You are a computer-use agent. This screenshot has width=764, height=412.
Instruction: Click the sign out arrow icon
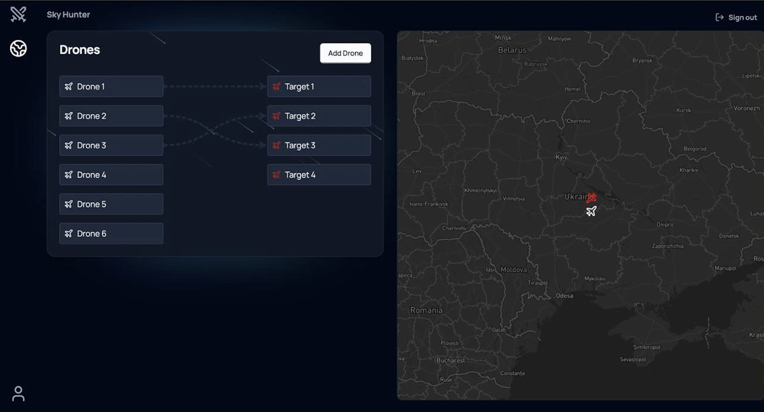pyautogui.click(x=719, y=17)
